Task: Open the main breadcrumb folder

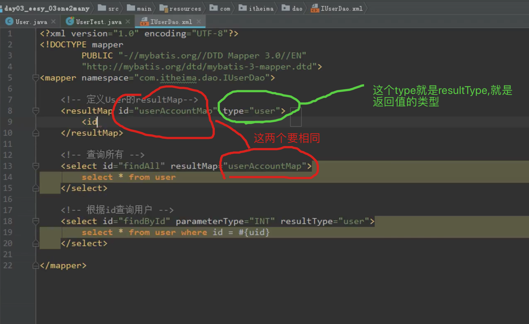Action: pos(144,9)
